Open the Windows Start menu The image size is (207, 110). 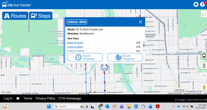(49, 106)
